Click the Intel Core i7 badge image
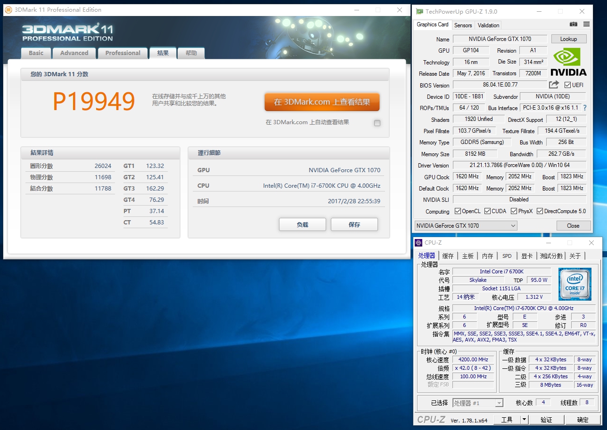 [x=574, y=284]
